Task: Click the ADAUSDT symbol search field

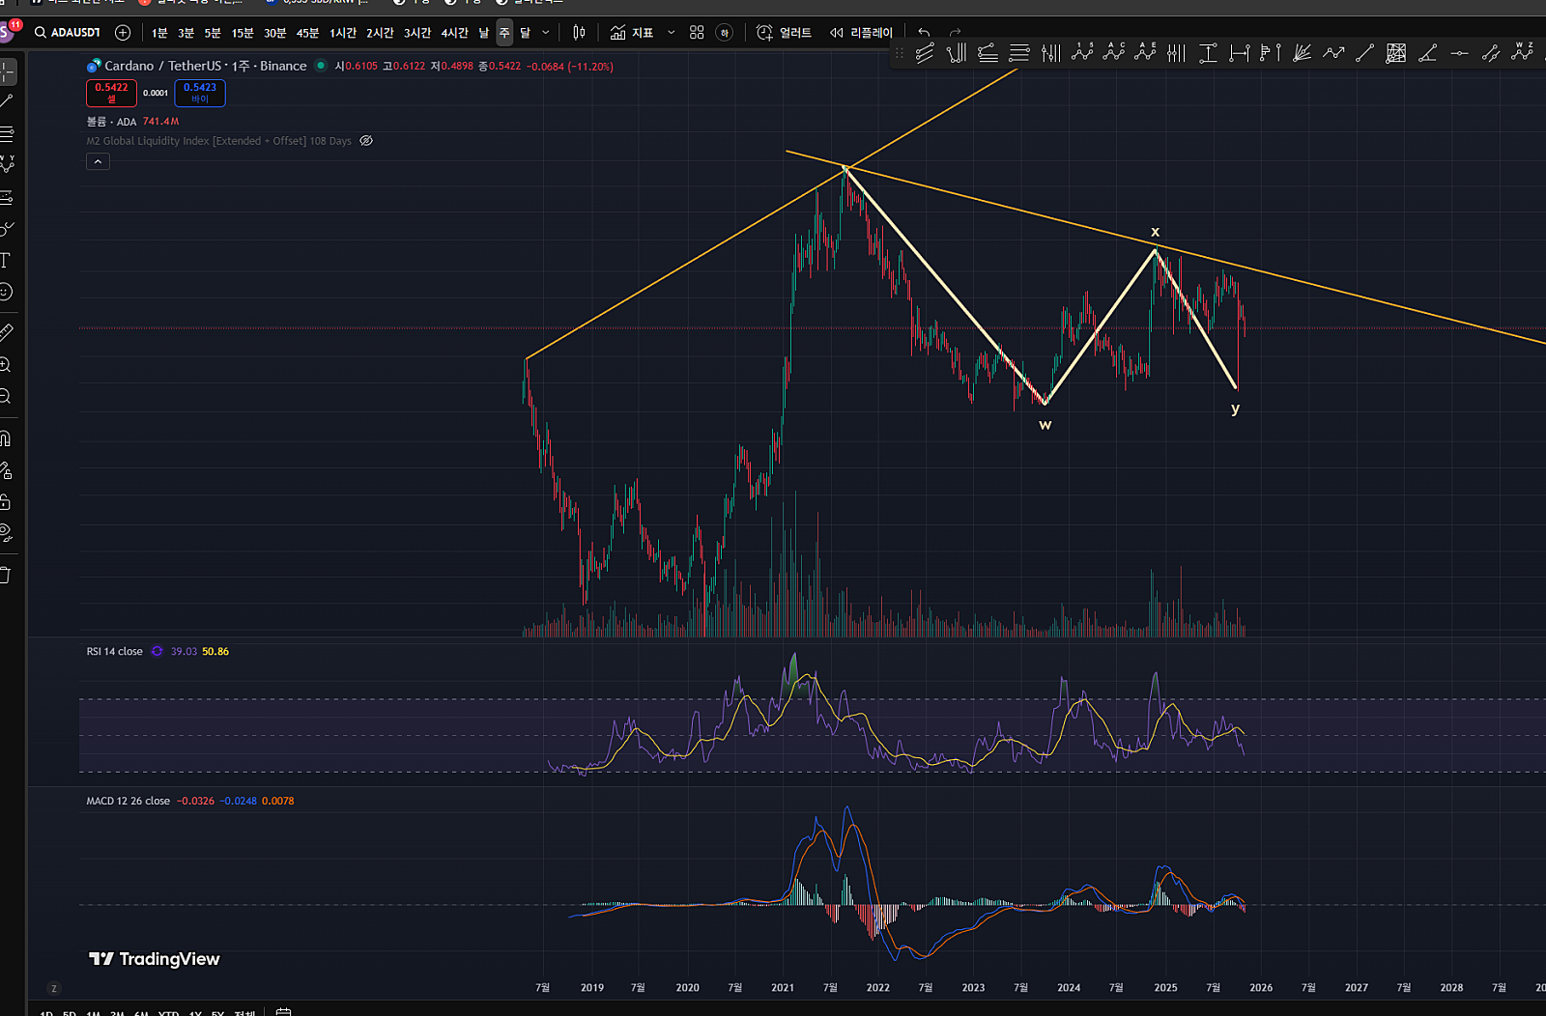Action: click(68, 33)
